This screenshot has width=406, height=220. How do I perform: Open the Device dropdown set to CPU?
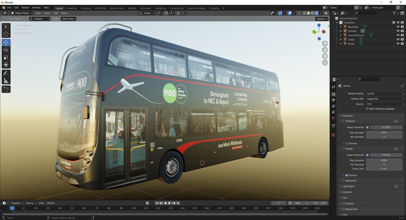pyautogui.click(x=384, y=104)
